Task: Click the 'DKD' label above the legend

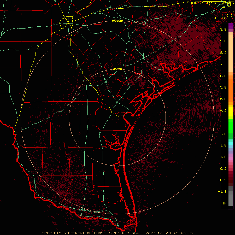Action: pyautogui.click(x=230, y=16)
